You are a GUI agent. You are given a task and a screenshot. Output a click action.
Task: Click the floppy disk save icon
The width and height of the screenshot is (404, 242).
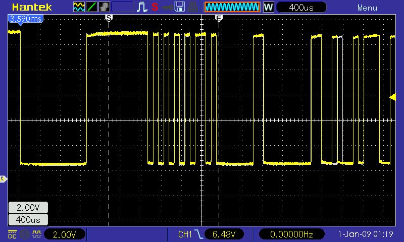(180, 7)
